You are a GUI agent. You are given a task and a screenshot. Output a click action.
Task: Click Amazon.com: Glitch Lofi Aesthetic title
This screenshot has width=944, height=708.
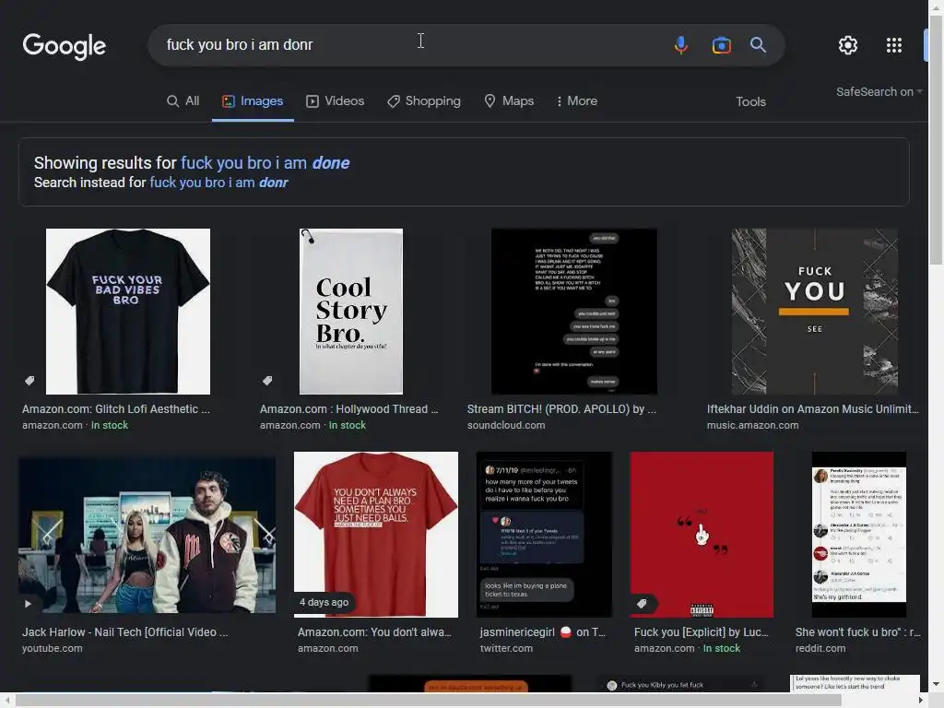(116, 408)
